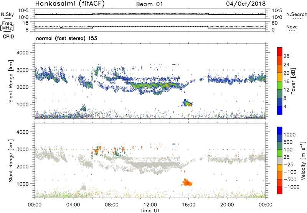Select the '1000' range tick in velocity panel

(x=23, y=184)
